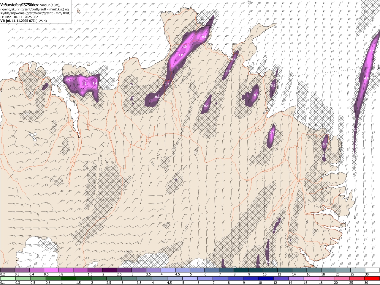Image resolution: width=380 pixels, height=285 pixels.
Task: Select the darkest green swatch at 1 in lower legend
Action: [x=68, y=279]
